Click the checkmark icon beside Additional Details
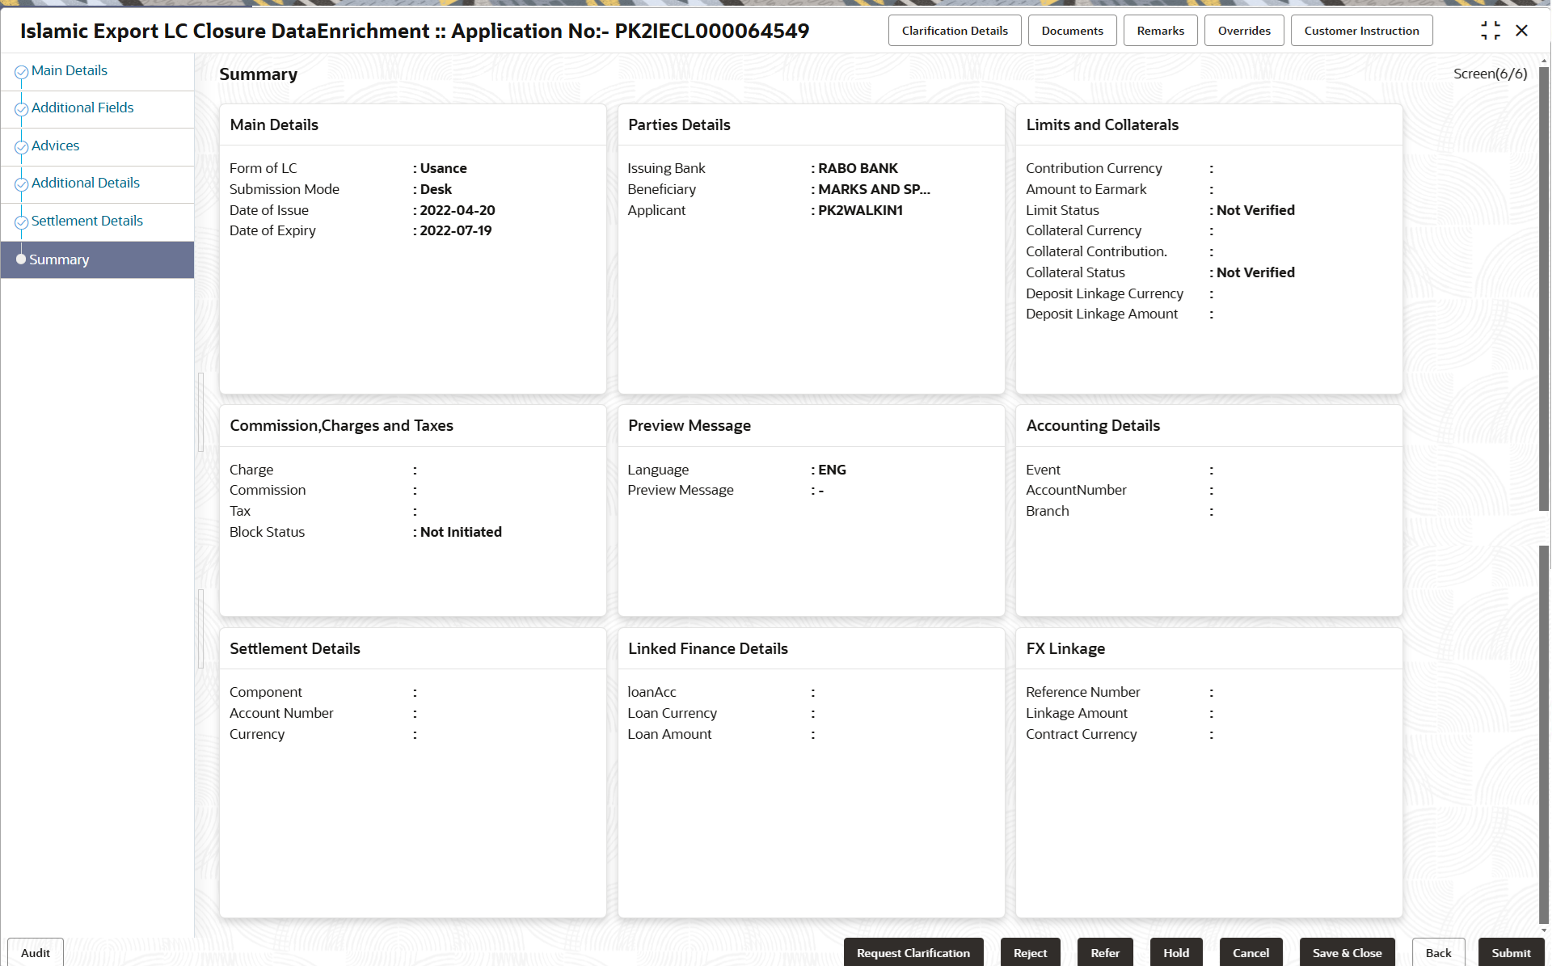Screen dimensions: 1552x966 [x=22, y=184]
